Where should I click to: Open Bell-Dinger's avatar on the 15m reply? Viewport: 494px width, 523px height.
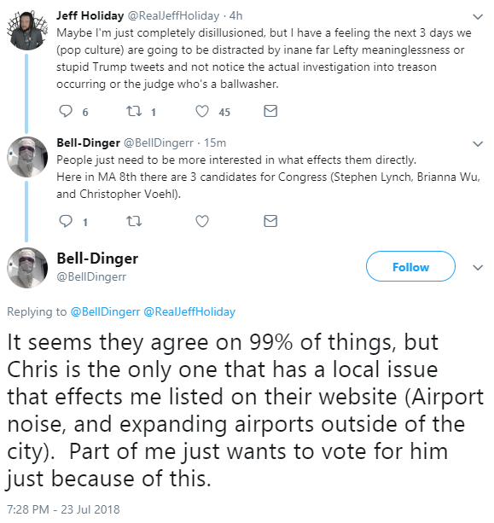[27, 157]
